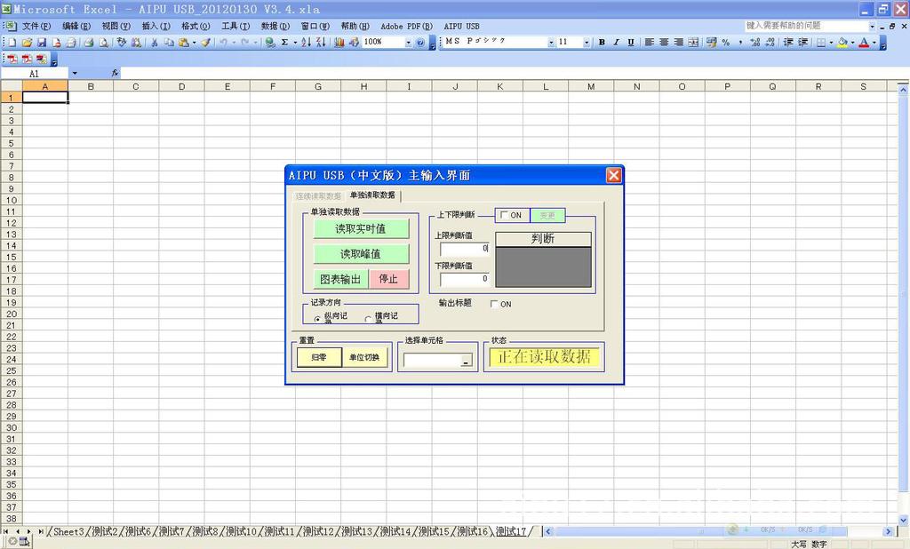
Task: Open the zoom 100% dropdown
Action: coord(408,43)
